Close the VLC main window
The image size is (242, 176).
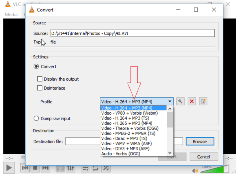[228, 4]
